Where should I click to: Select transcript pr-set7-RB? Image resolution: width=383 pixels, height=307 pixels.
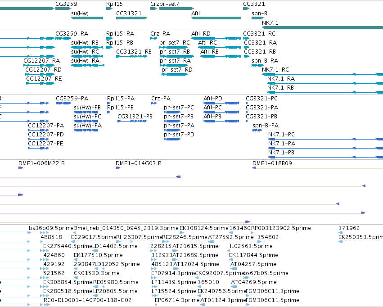pos(177,56)
